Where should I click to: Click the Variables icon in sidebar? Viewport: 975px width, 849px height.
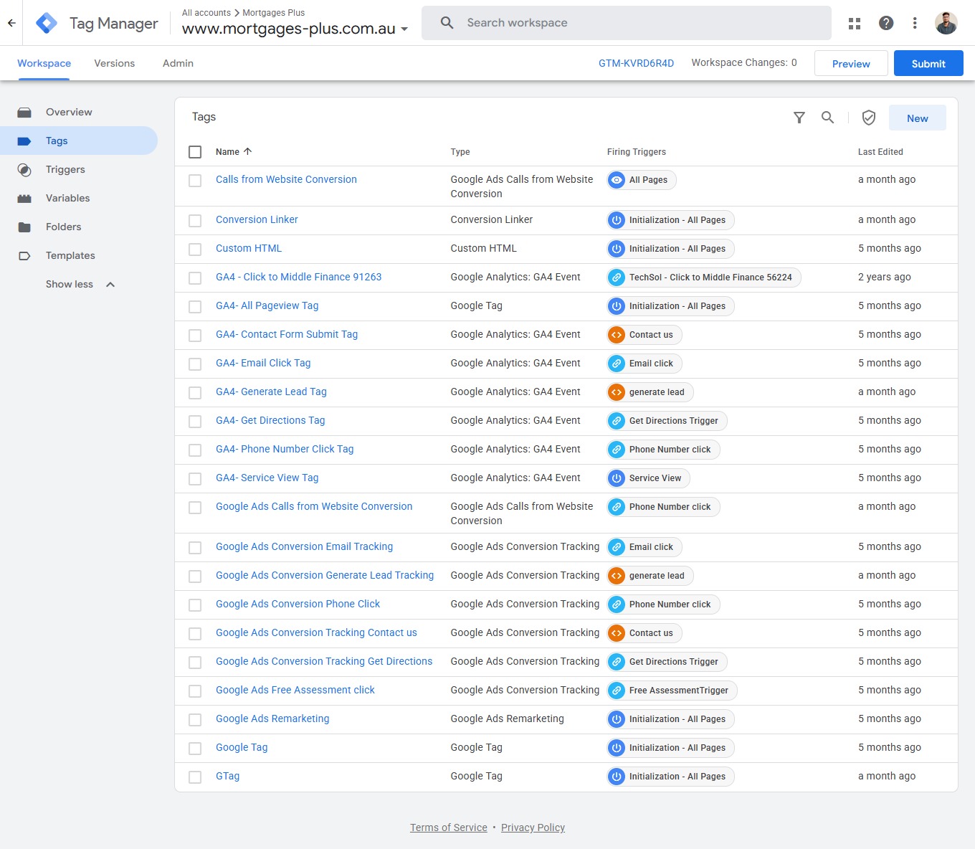(24, 199)
